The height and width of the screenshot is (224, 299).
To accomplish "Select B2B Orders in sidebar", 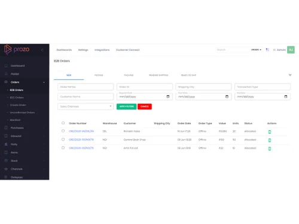I will click(x=17, y=90).
